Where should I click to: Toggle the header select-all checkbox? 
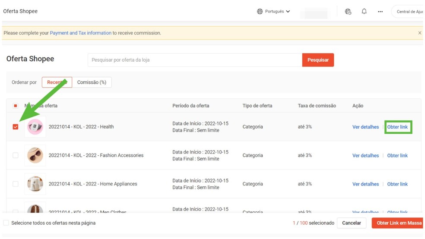pyautogui.click(x=16, y=106)
